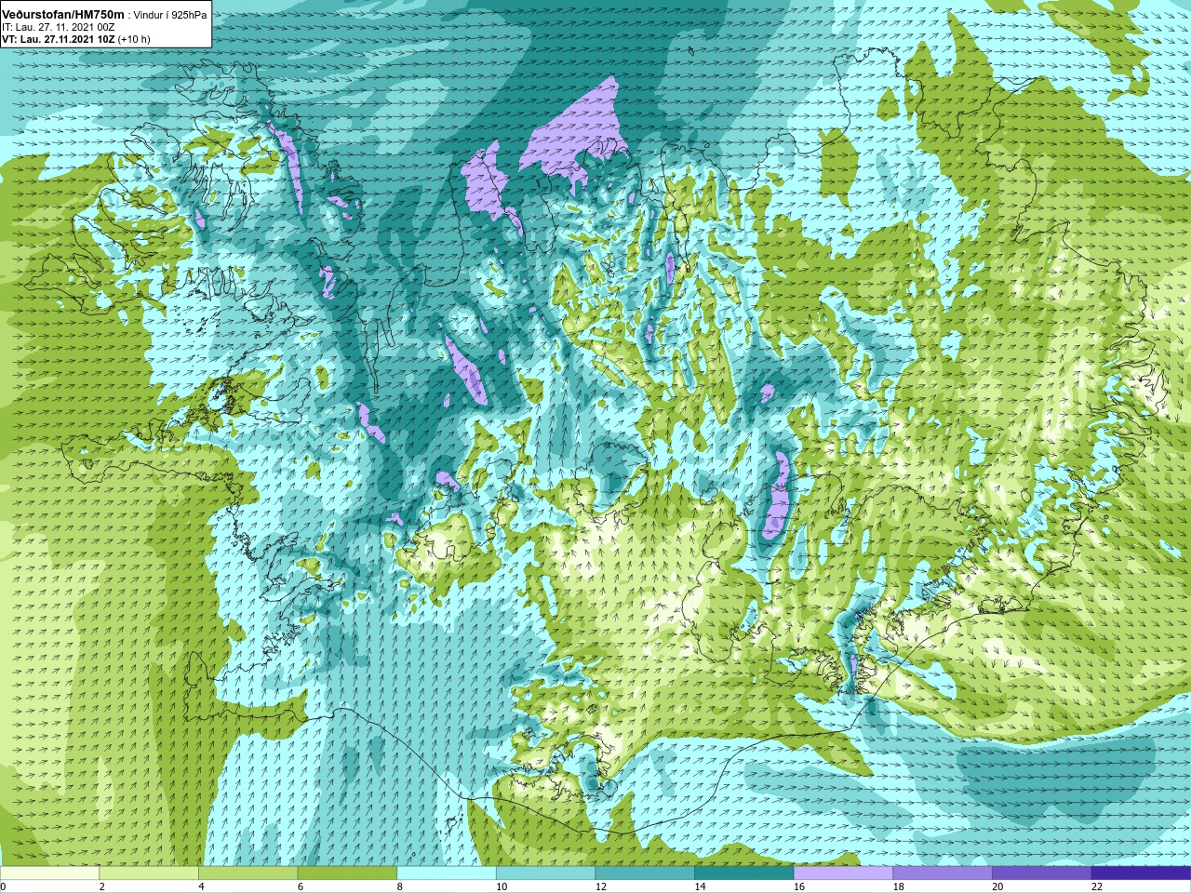Select the 4–6 green legend swatch
Screen dimensions: 1191x893
point(248,873)
